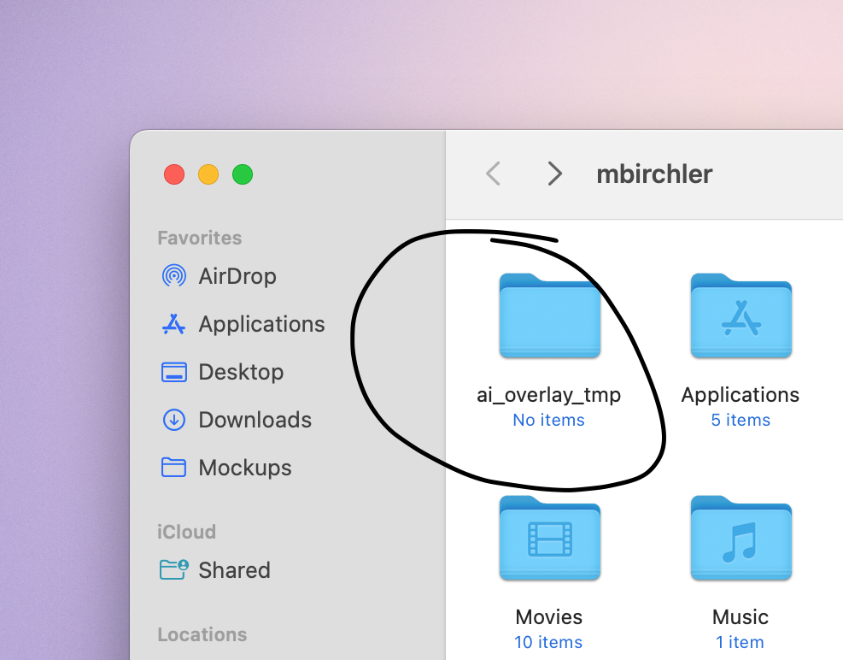This screenshot has width=843, height=660.
Task: Select the Shared item under iCloud
Action: pos(234,569)
